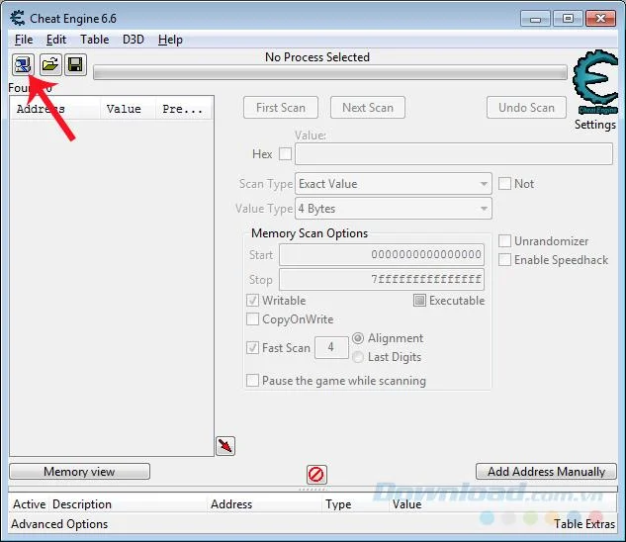The width and height of the screenshot is (626, 542).
Task: Open the process list icon
Action: (23, 64)
